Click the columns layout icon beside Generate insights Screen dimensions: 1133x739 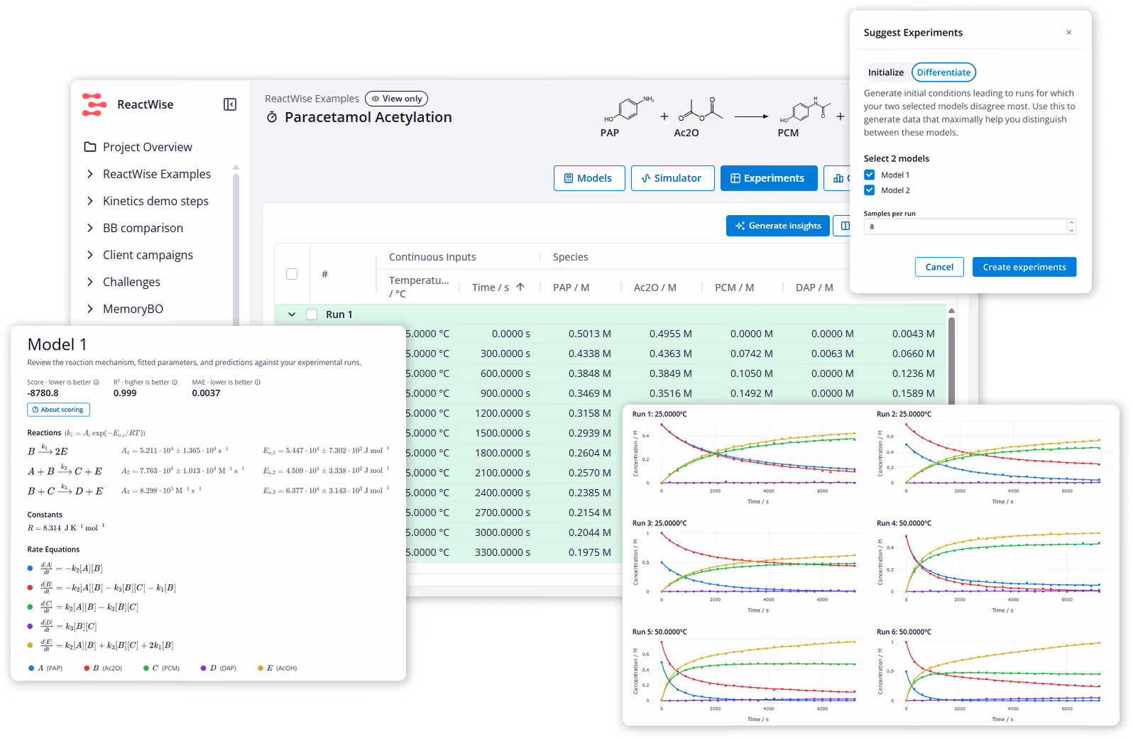[x=845, y=226]
